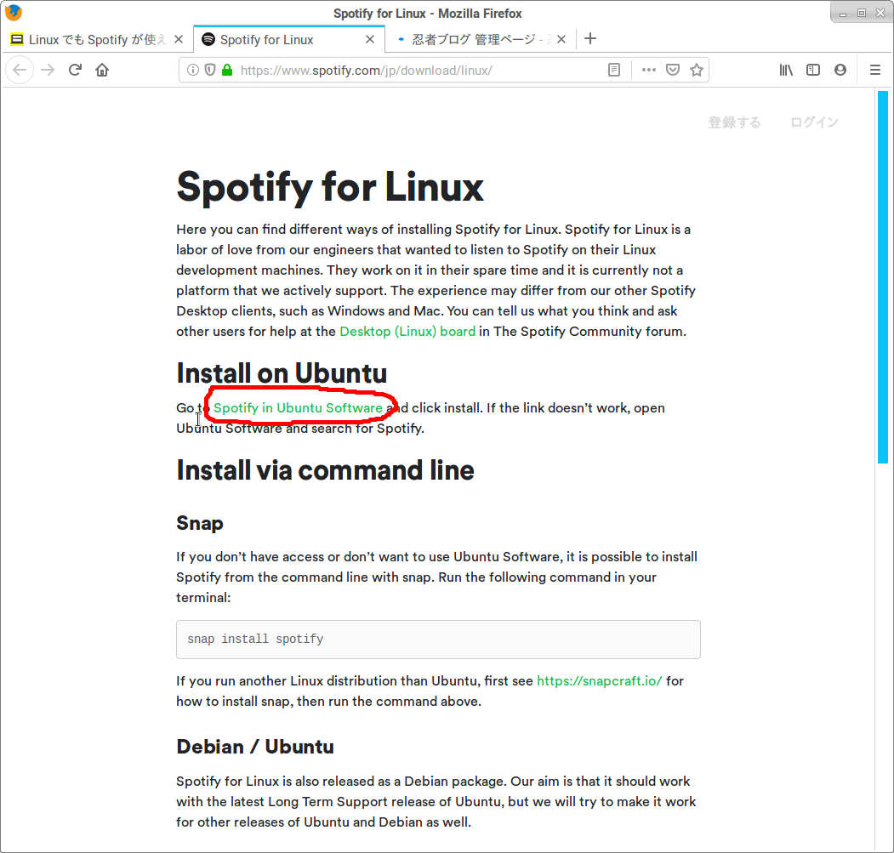Click the Install via command line heading
Viewport: 894px width, 853px height.
325,470
